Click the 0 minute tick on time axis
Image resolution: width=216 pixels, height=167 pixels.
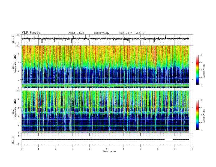pos(22,149)
